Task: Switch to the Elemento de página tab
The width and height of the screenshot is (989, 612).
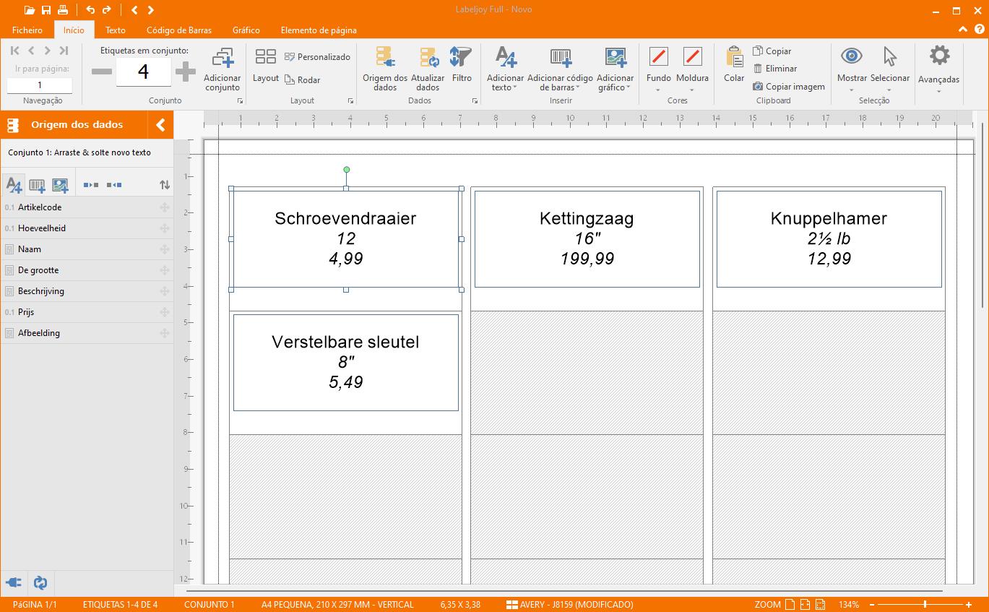Action: click(x=319, y=30)
